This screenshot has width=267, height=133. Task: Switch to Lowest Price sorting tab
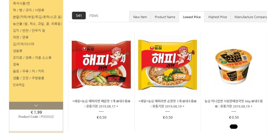click(x=192, y=17)
